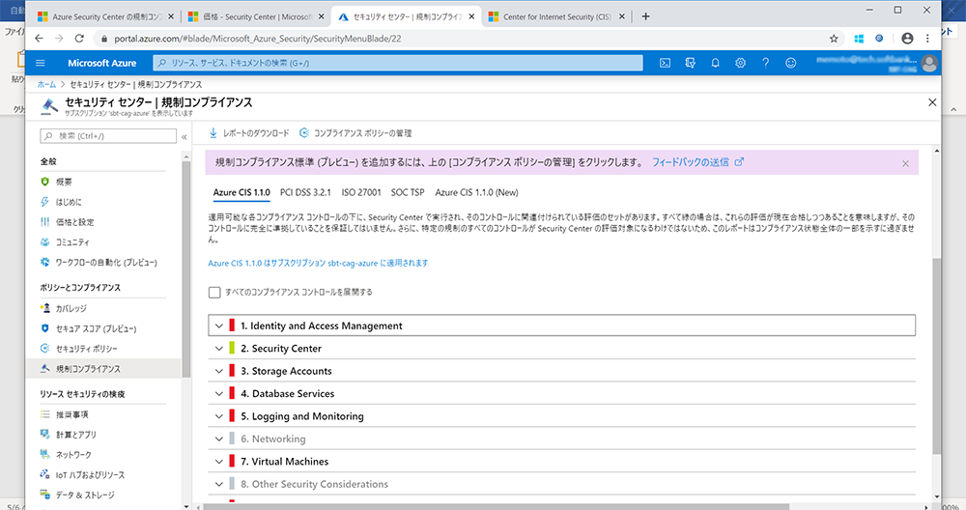
Task: Expand 2. Security Center control
Action: point(218,349)
